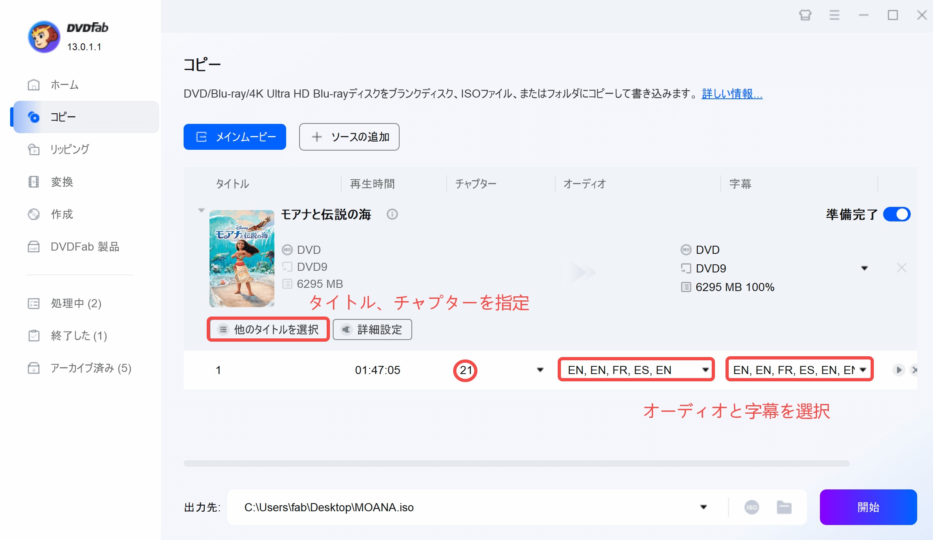This screenshot has height=540, width=933.
Task: Click the タイトル column header
Action: (232, 184)
